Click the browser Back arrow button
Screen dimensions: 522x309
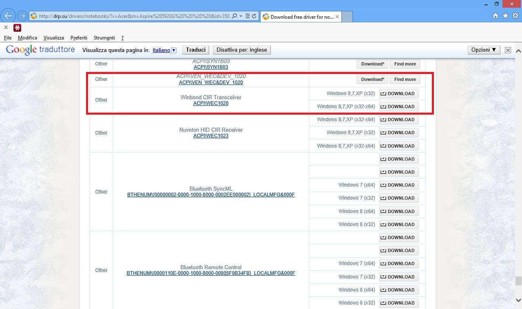pos(9,16)
